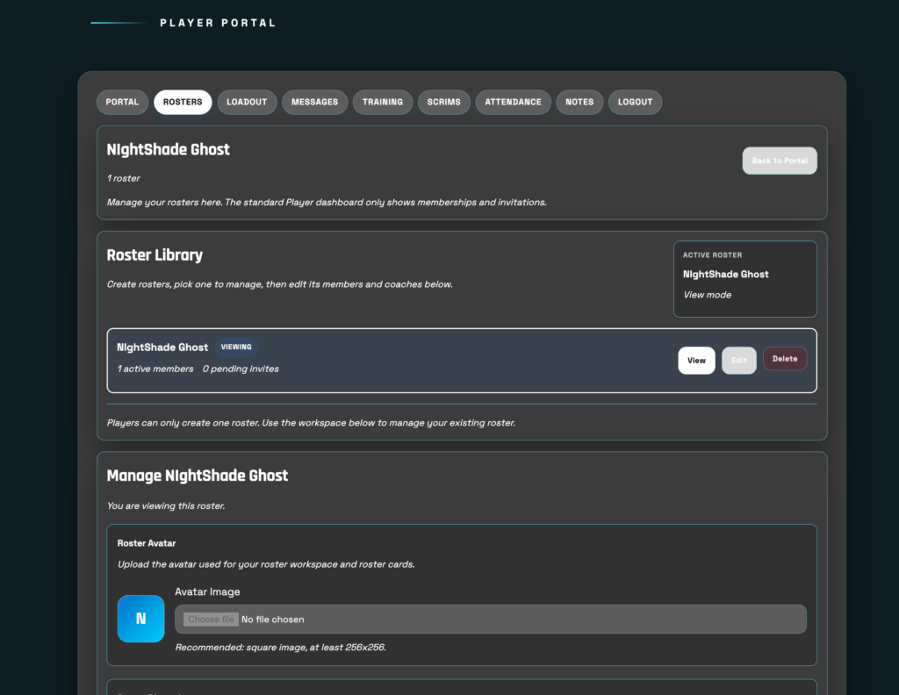899x695 pixels.
Task: Click the 'ACTIVE ROSTER' label
Action: (x=712, y=255)
